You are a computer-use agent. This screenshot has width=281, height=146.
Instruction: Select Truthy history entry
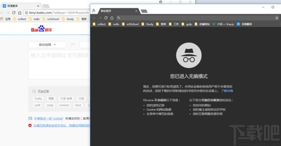(38, 99)
